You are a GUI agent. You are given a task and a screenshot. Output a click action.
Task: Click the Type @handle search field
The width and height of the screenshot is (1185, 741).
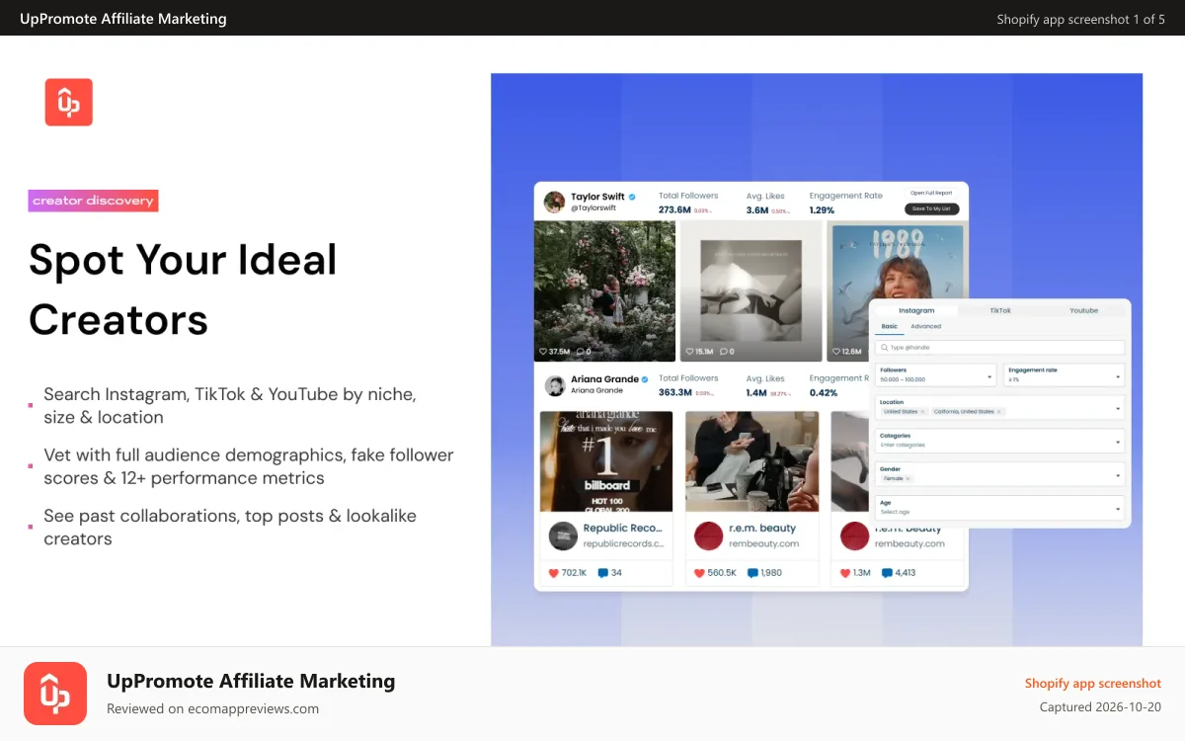[1000, 348]
